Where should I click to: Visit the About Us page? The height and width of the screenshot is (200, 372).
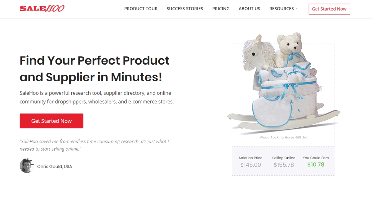(x=249, y=9)
